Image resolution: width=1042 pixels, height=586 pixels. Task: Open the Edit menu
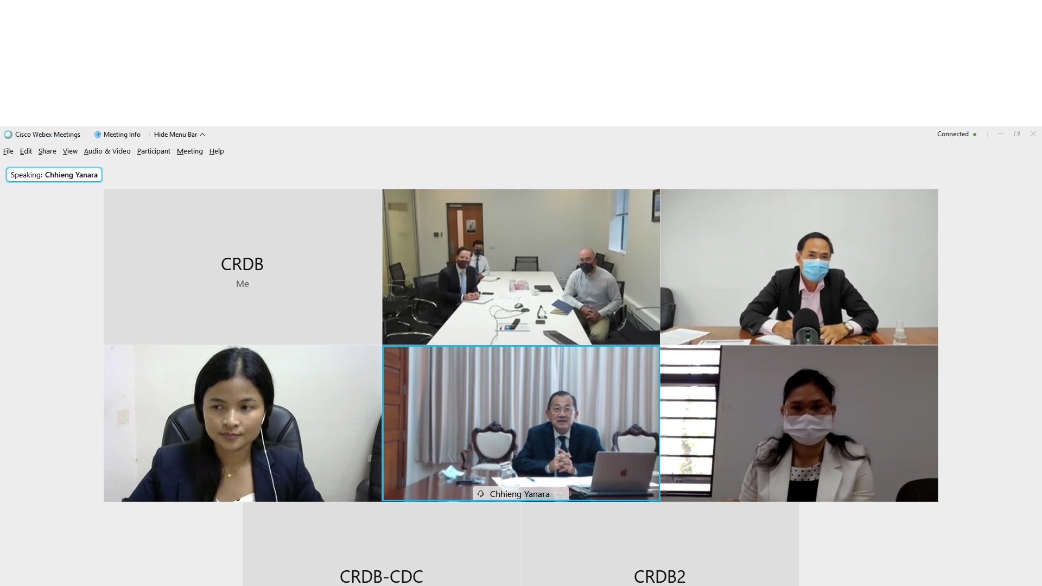(x=26, y=151)
